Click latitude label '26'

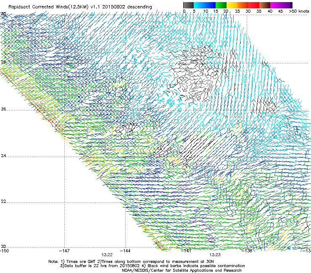tap(3, 109)
